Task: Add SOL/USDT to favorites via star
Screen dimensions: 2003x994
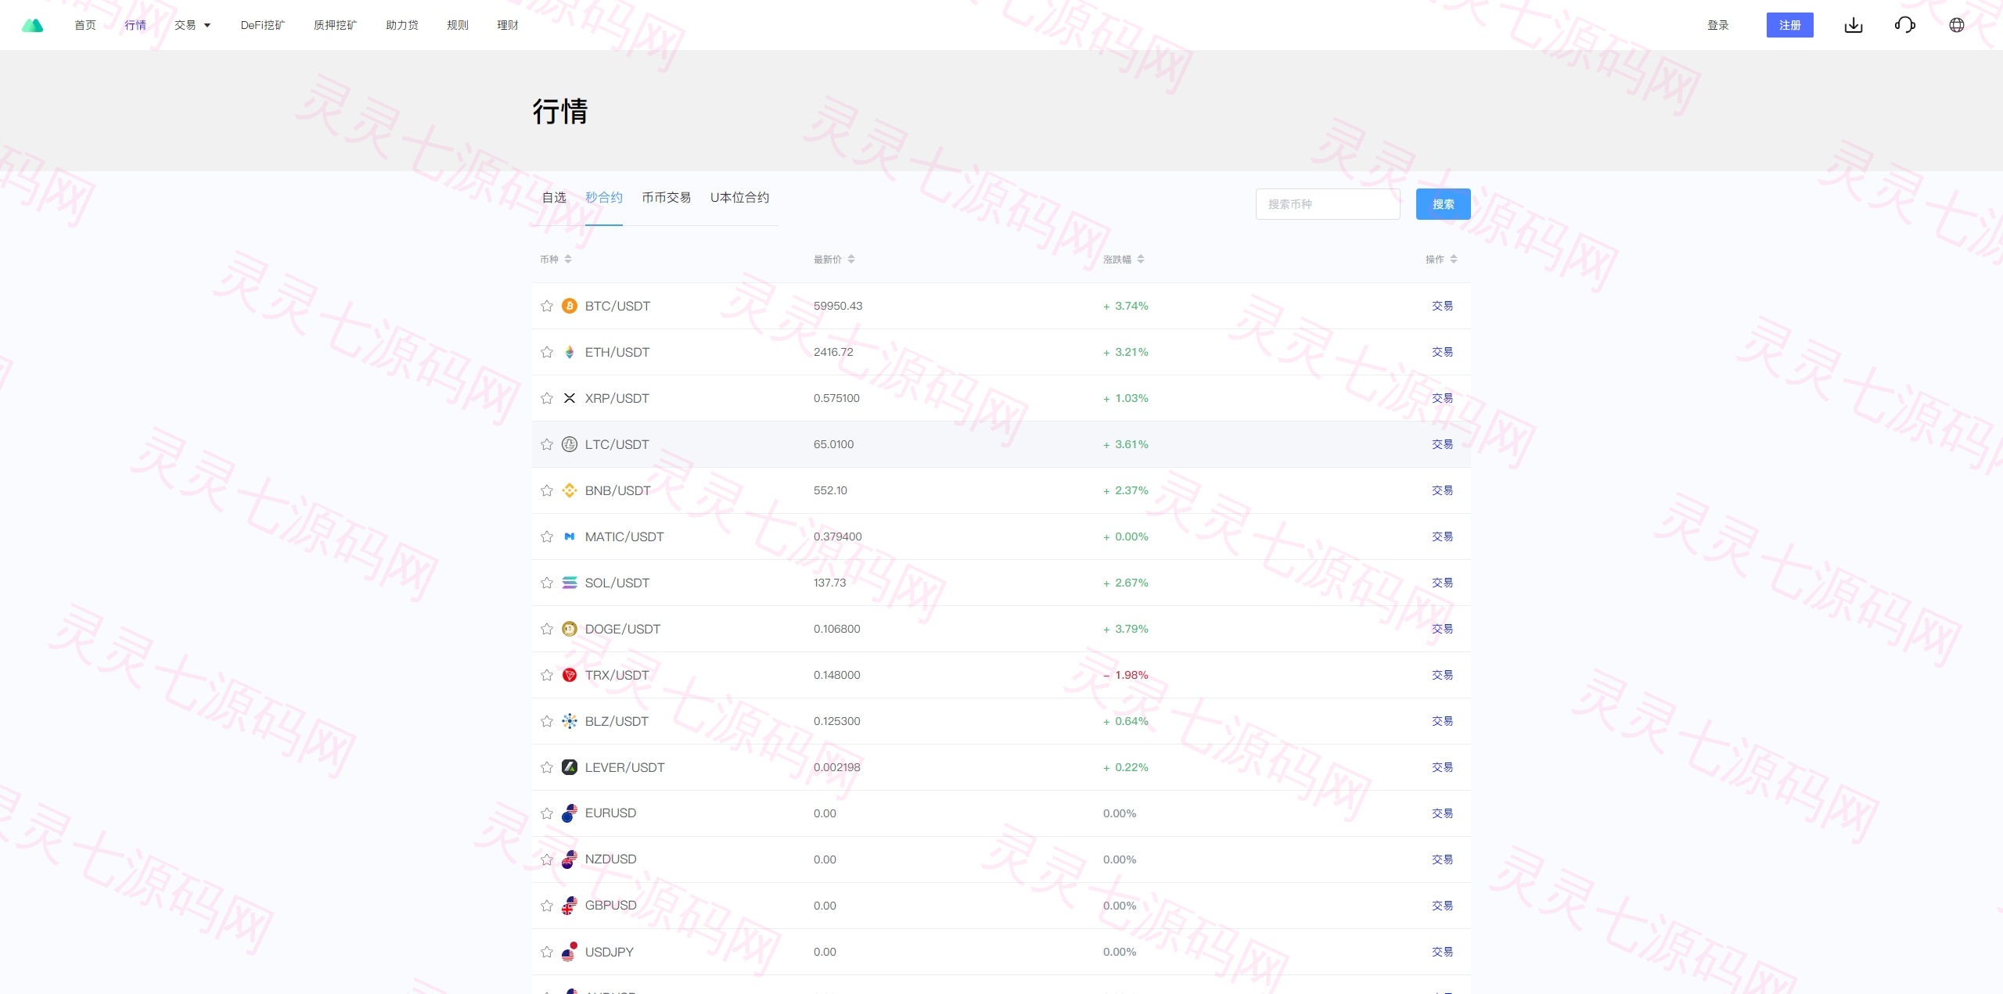Action: [547, 583]
